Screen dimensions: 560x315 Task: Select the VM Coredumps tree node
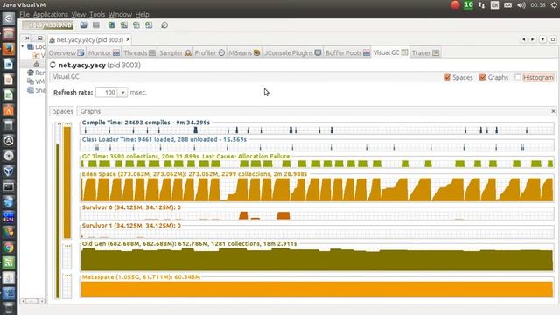[x=36, y=81]
